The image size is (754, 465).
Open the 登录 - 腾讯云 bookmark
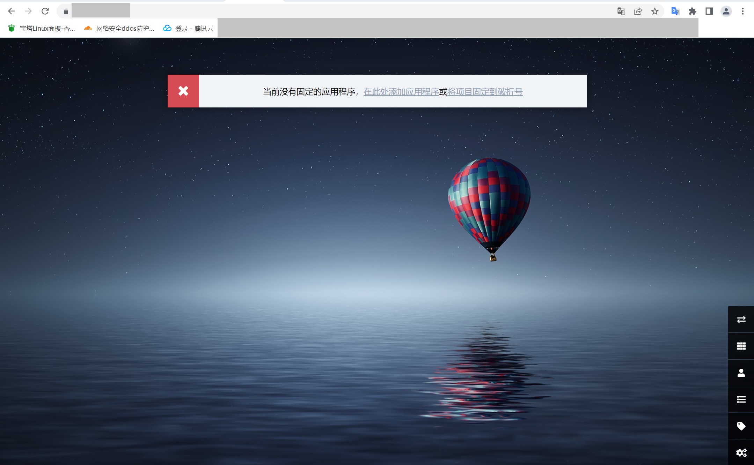click(189, 28)
